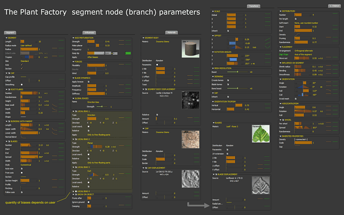The width and height of the screenshot is (344, 215).
Task: Toggle Create bones checkbox
Action: tap(228, 80)
